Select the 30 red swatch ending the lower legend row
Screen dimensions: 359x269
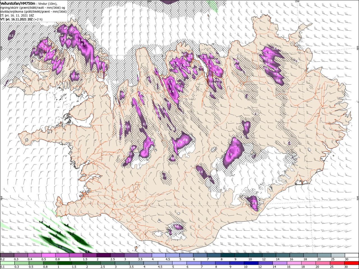point(351,263)
